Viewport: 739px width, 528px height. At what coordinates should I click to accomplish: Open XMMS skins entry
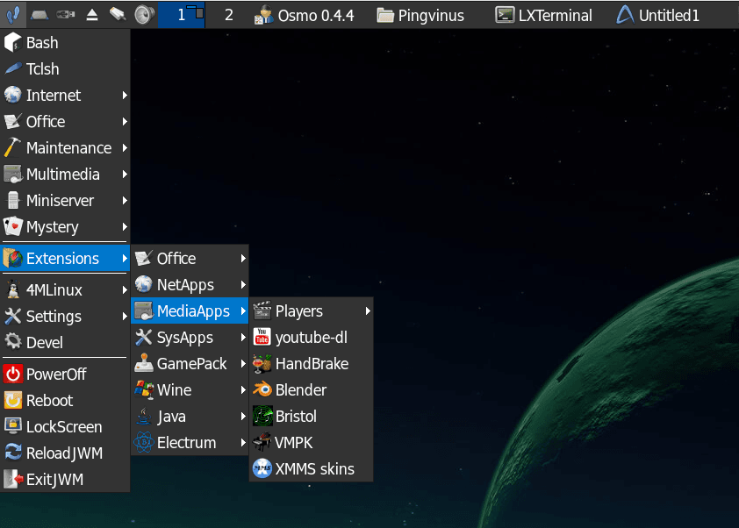[312, 469]
